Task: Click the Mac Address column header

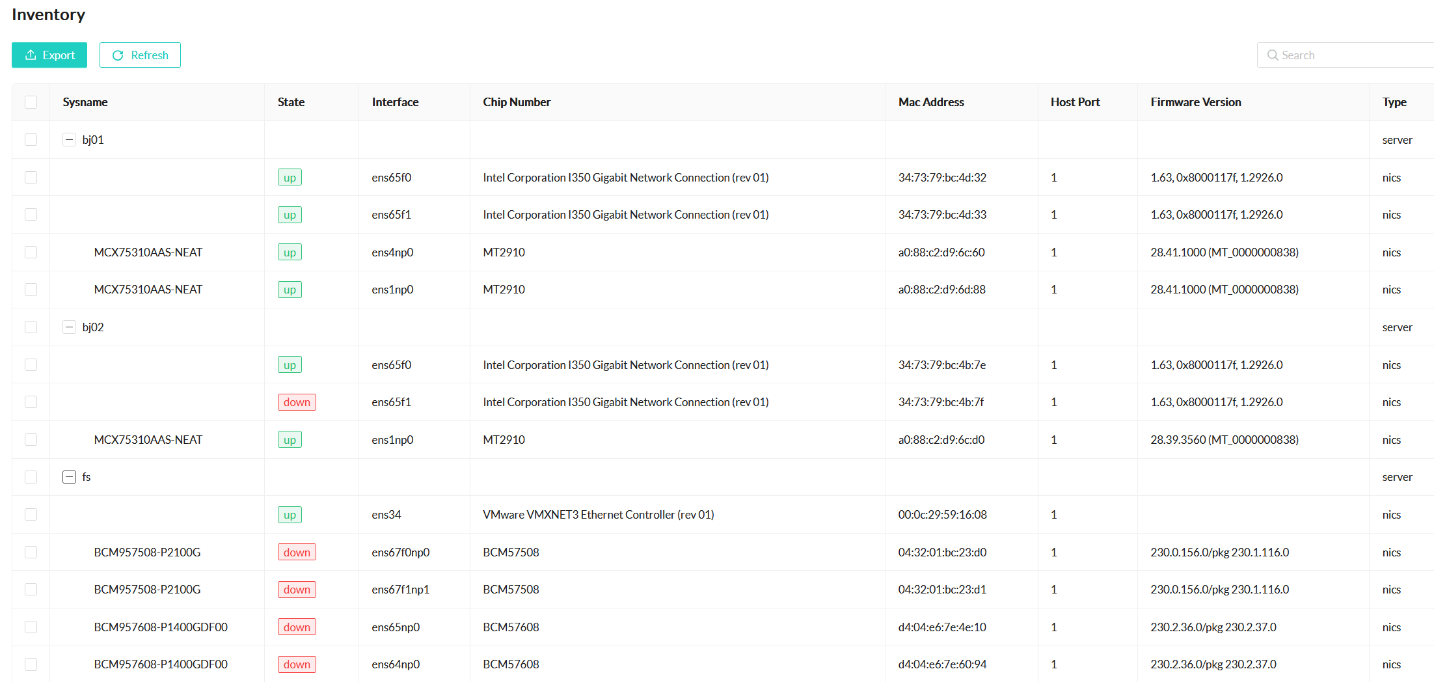Action: (x=931, y=102)
